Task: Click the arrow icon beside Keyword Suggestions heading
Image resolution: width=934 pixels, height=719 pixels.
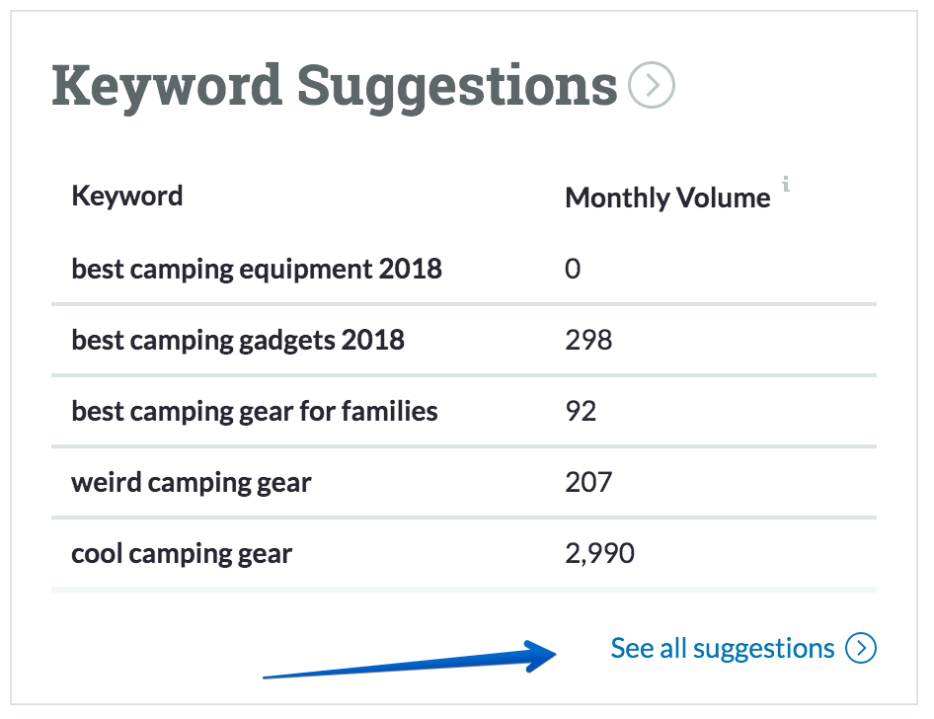Action: tap(652, 85)
